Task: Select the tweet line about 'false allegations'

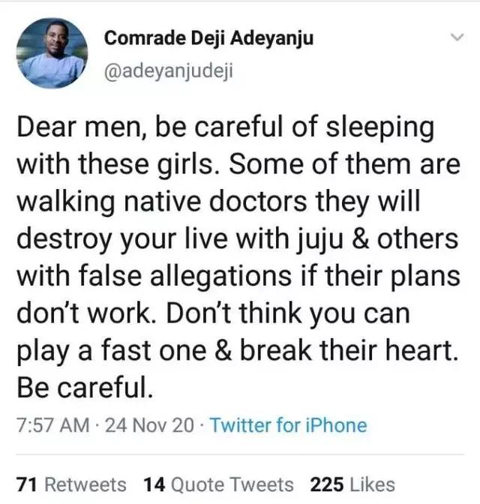Action: click(238, 277)
